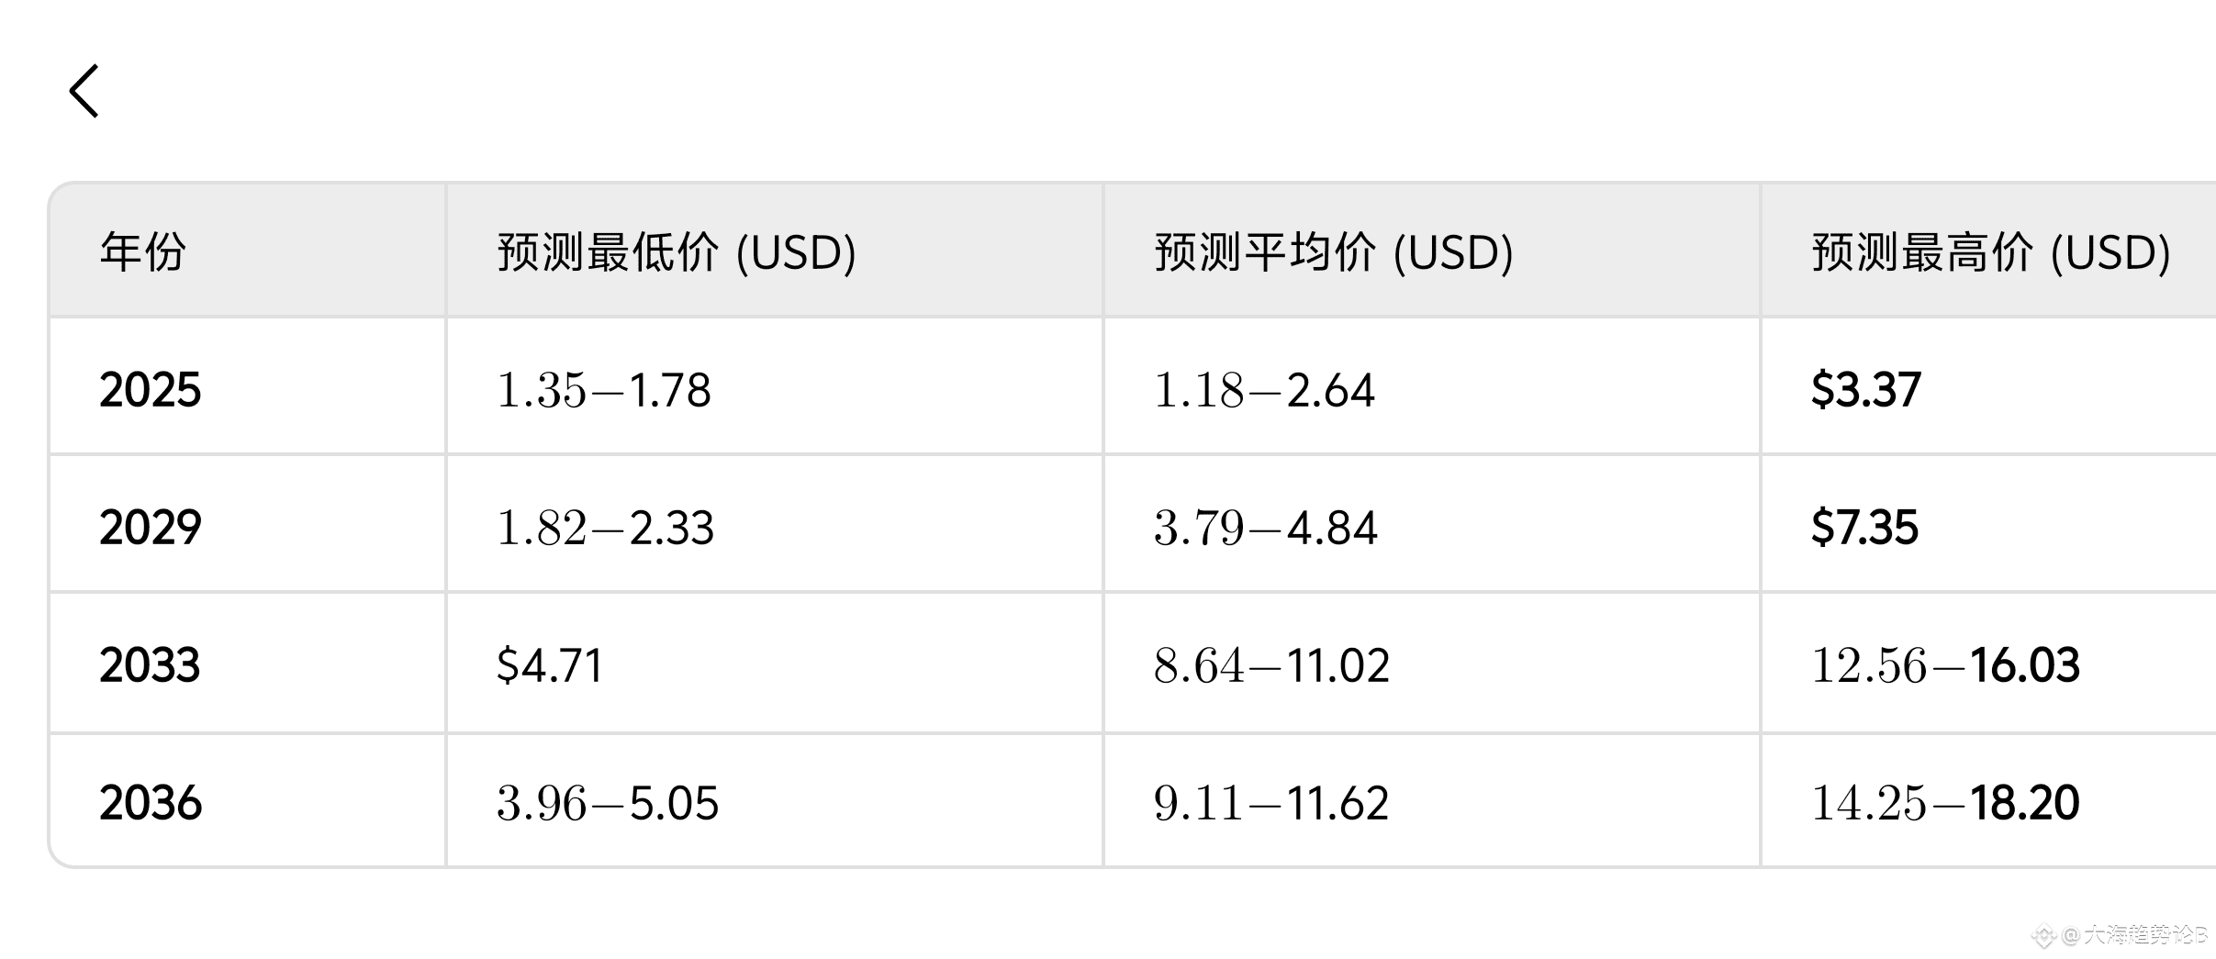Select the 预测平均价 (USD) header

tap(1334, 251)
